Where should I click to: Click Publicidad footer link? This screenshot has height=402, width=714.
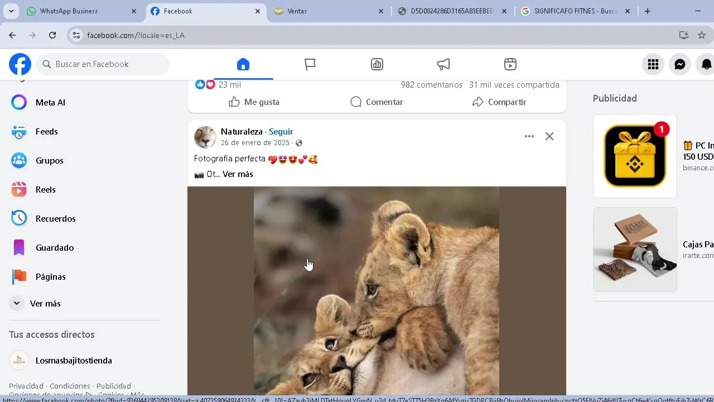coord(114,386)
